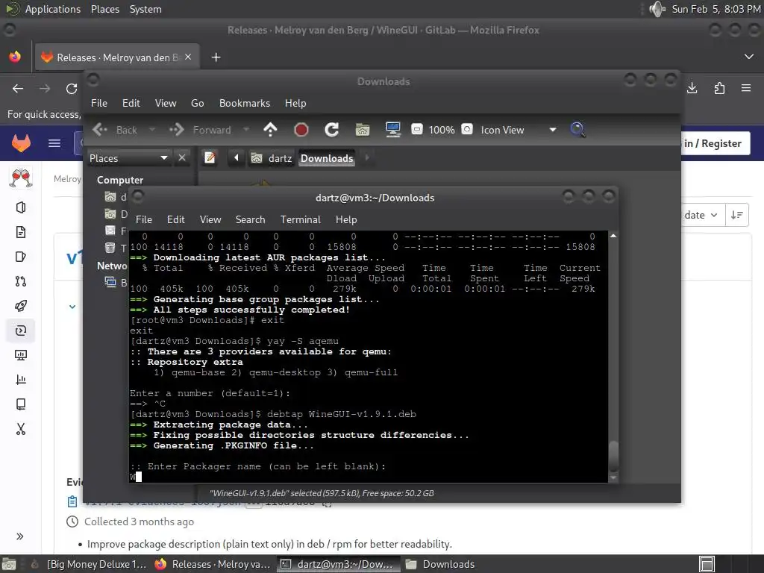Click the Back button in file manager
Screen dimensions: 764x573
pyautogui.click(x=115, y=130)
